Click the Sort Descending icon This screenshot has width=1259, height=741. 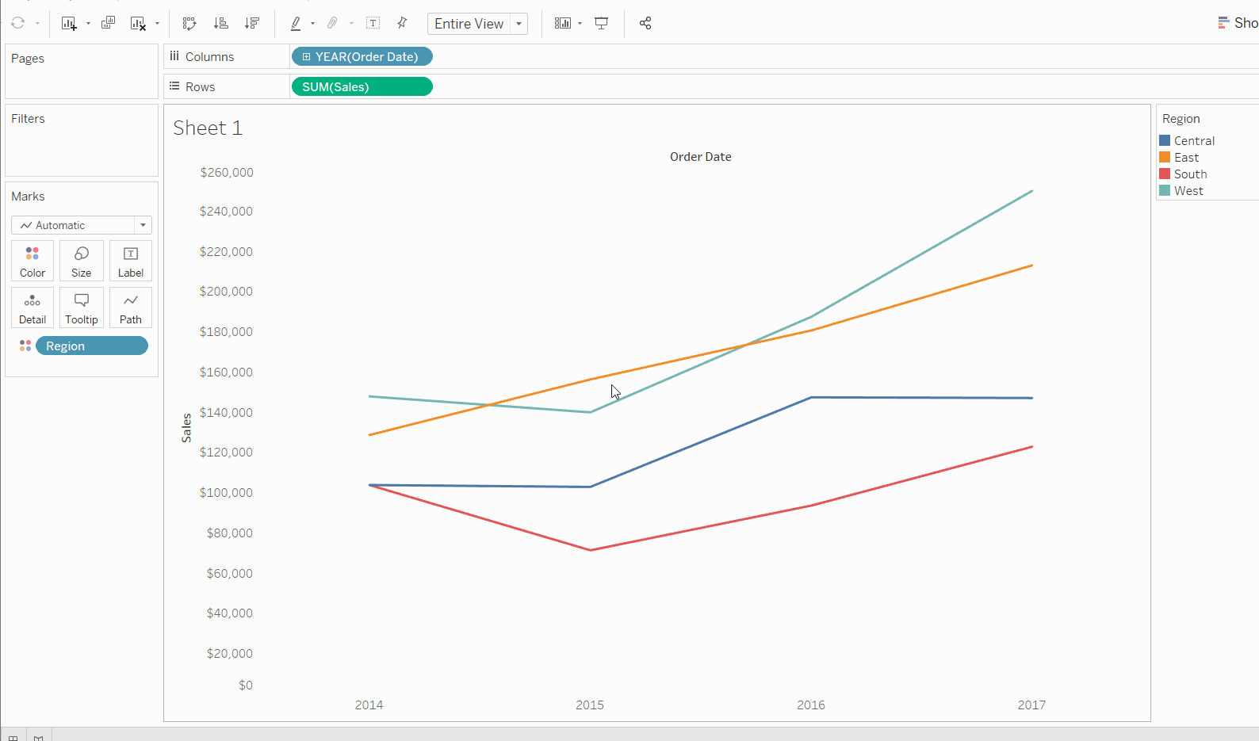(x=252, y=23)
